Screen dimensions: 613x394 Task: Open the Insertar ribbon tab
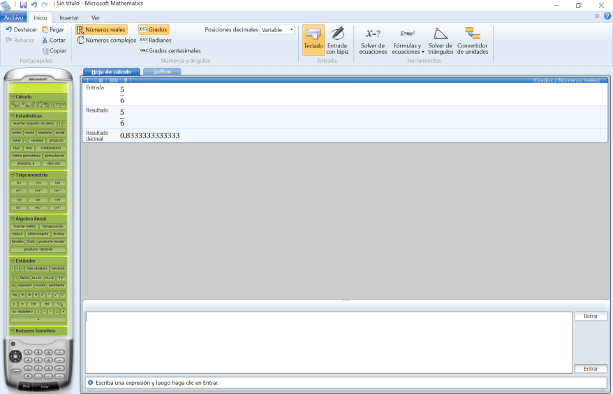pyautogui.click(x=69, y=17)
